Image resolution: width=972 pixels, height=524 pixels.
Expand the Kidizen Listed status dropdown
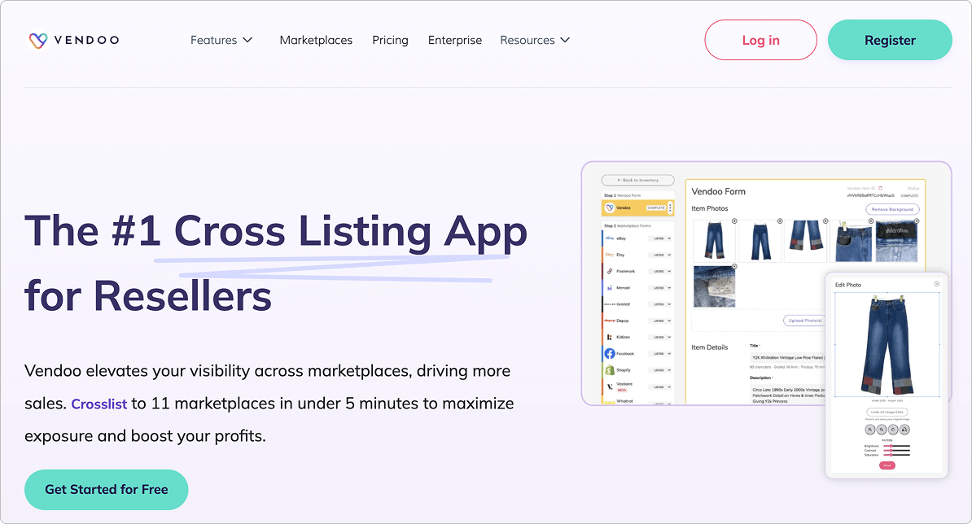(660, 337)
